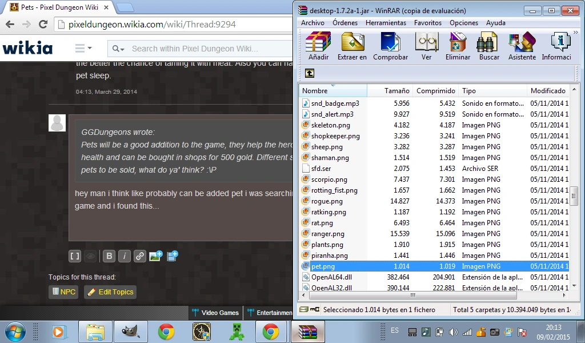Click the Buscar binoculars icon

(x=489, y=46)
